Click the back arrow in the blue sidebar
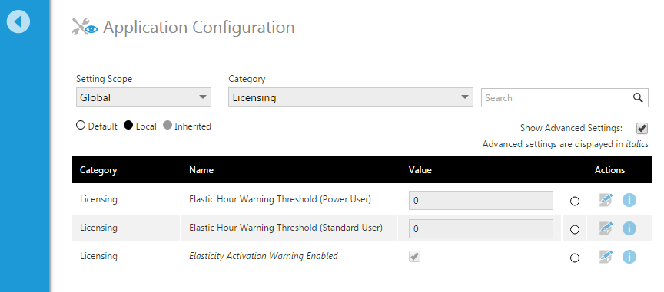This screenshot has height=292, width=664. click(x=18, y=21)
